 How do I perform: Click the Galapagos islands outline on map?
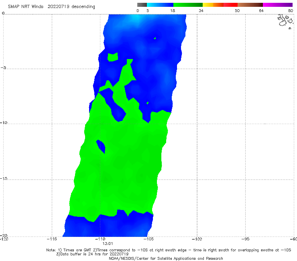point(285,21)
